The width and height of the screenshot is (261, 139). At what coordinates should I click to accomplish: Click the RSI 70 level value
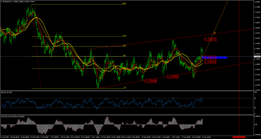click(255, 98)
